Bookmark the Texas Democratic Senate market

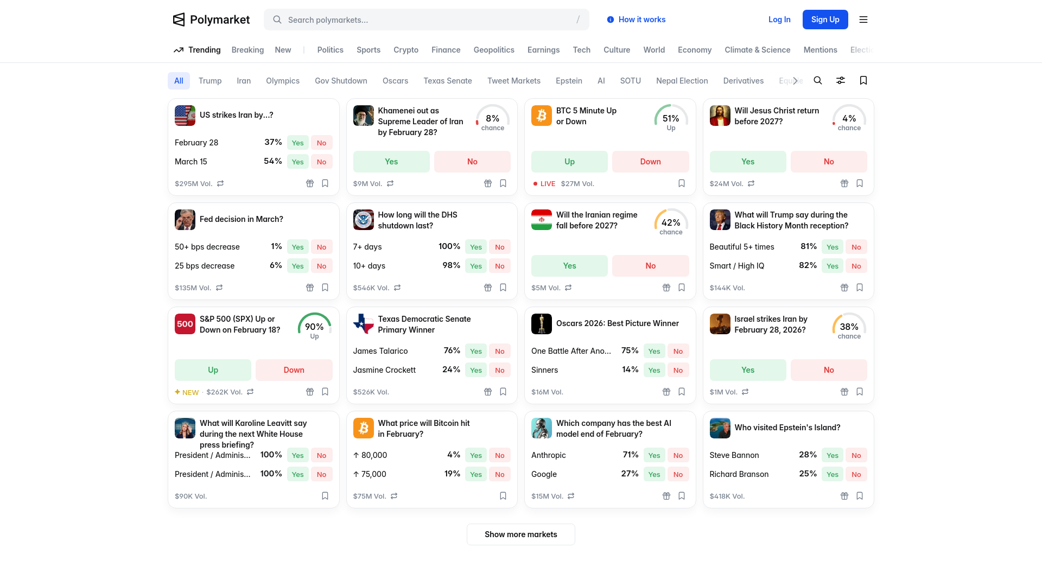[503, 392]
